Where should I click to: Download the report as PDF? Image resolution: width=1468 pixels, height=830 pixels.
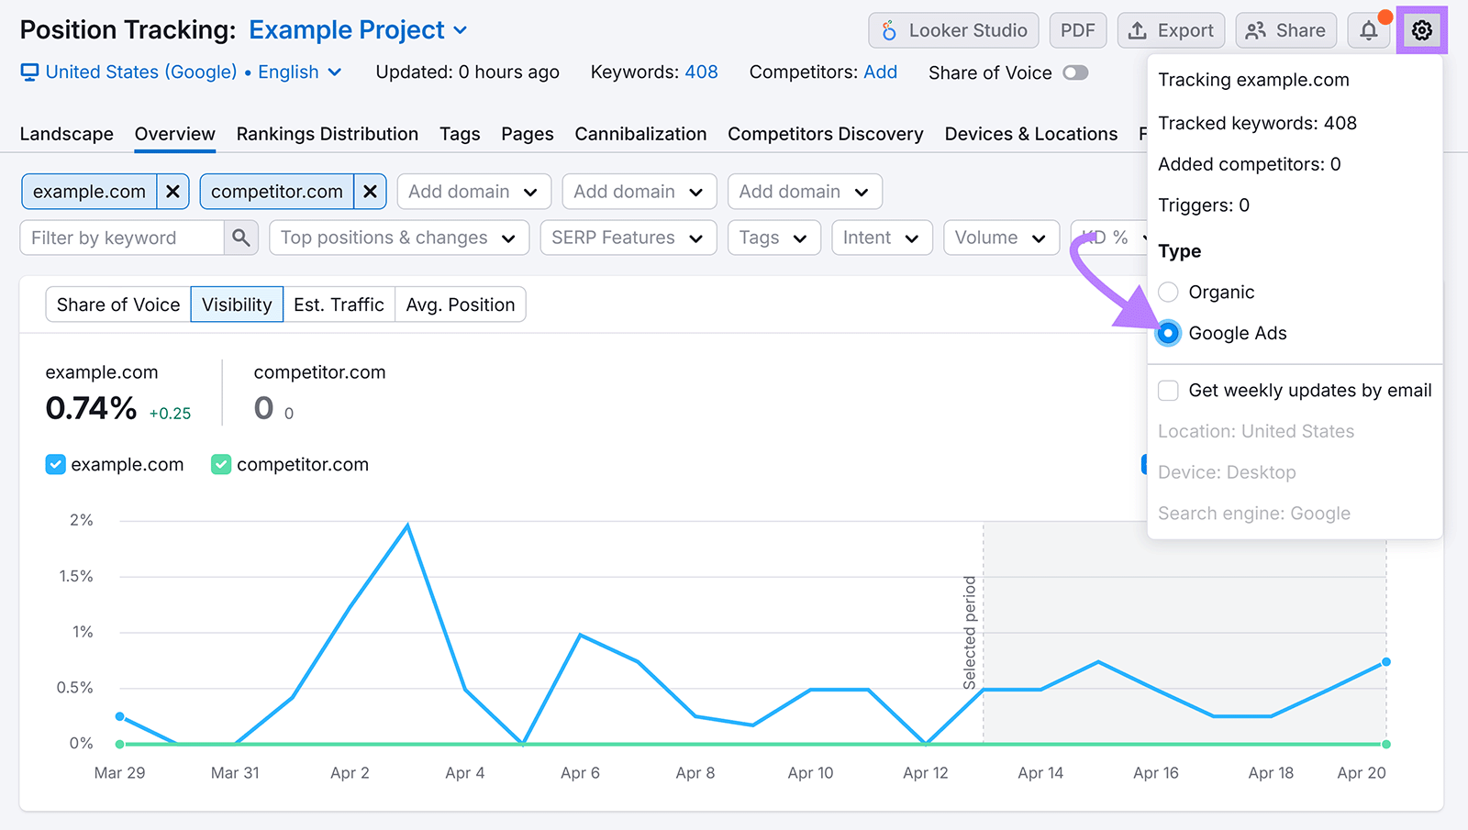[x=1077, y=30]
